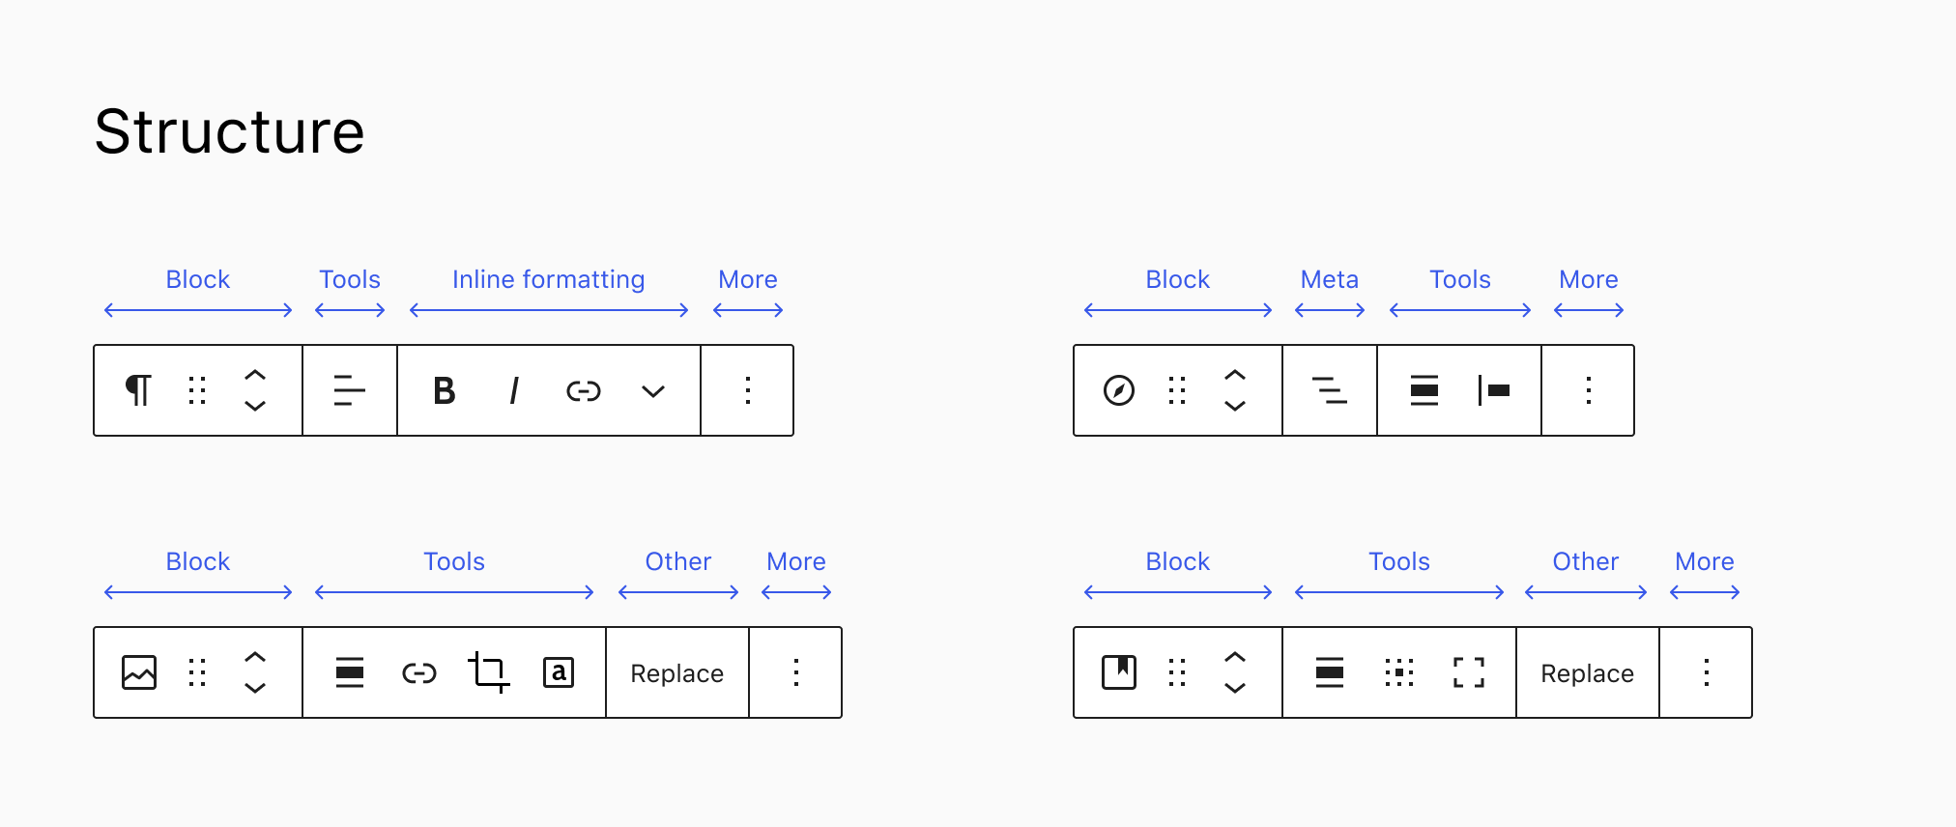Toggle italic formatting
Screen dimensions: 1956x827
[x=513, y=390]
